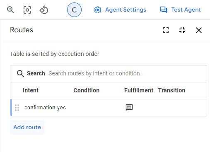
Task: Open the Agent Settings link text
Action: click(126, 10)
